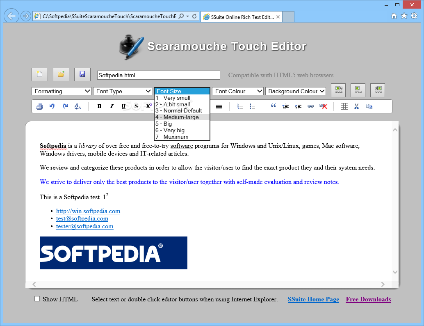Toggle Bold formatting

point(100,106)
